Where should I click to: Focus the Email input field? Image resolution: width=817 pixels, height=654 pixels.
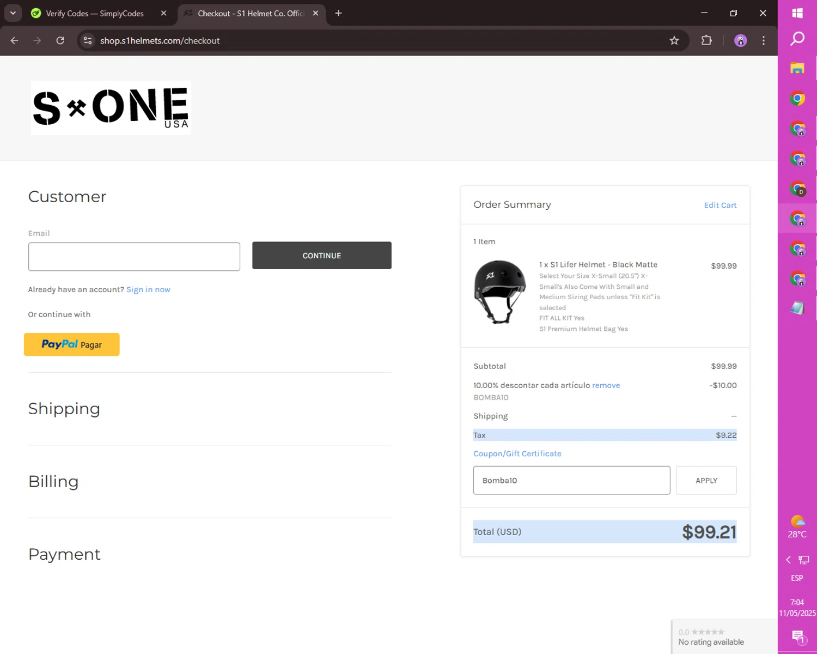(134, 257)
